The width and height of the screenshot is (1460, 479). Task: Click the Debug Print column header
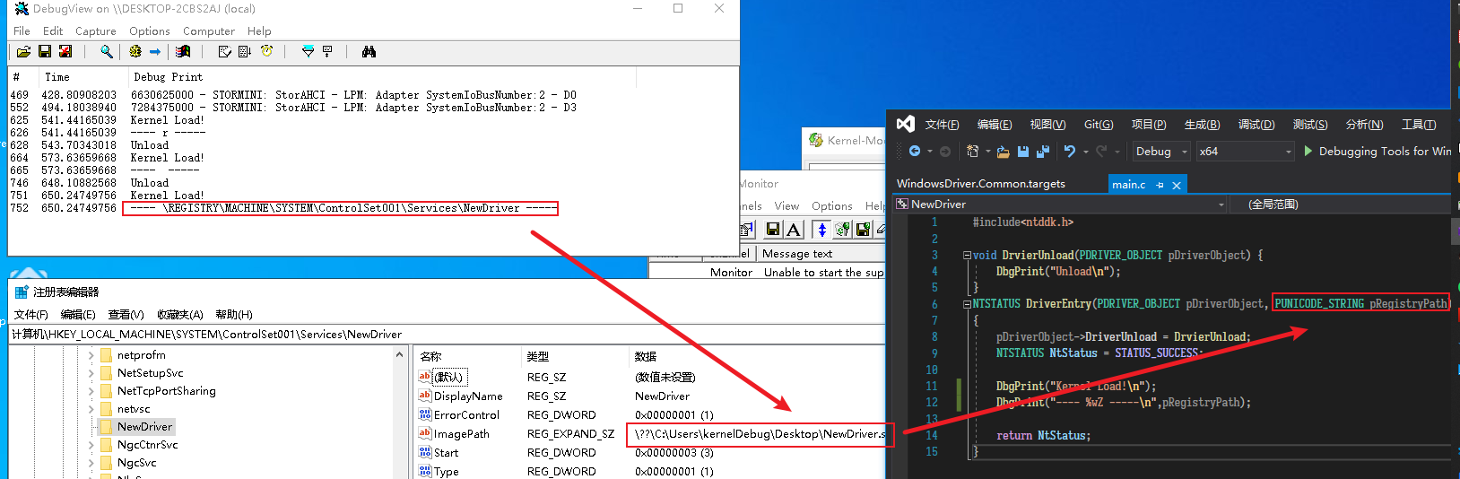[168, 77]
